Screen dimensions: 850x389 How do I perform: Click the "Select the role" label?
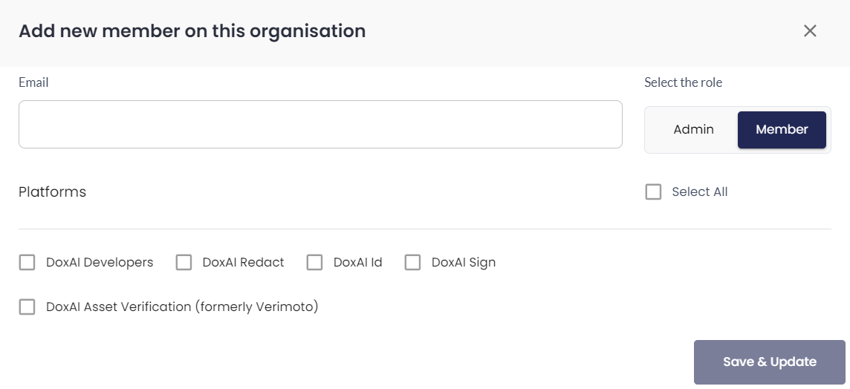pyautogui.click(x=683, y=82)
